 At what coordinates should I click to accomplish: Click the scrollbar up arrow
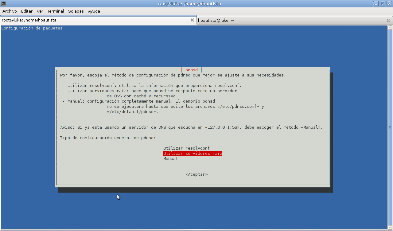click(390, 28)
